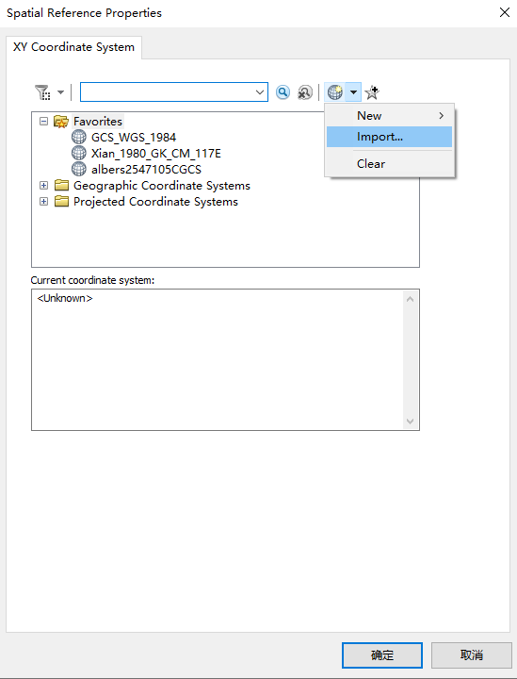Click scroll down arrow in current coordinate box
This screenshot has width=517, height=679.
coord(411,421)
